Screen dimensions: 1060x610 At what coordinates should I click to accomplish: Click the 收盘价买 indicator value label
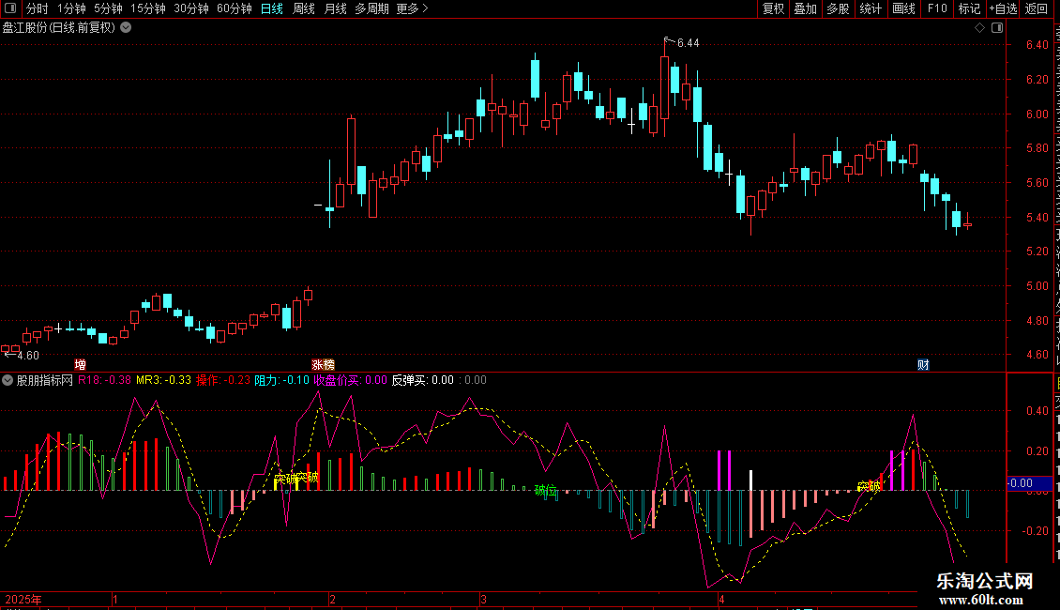point(350,380)
